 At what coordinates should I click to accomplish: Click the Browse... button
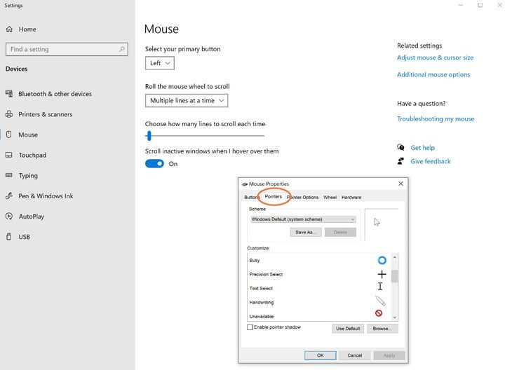coord(383,328)
